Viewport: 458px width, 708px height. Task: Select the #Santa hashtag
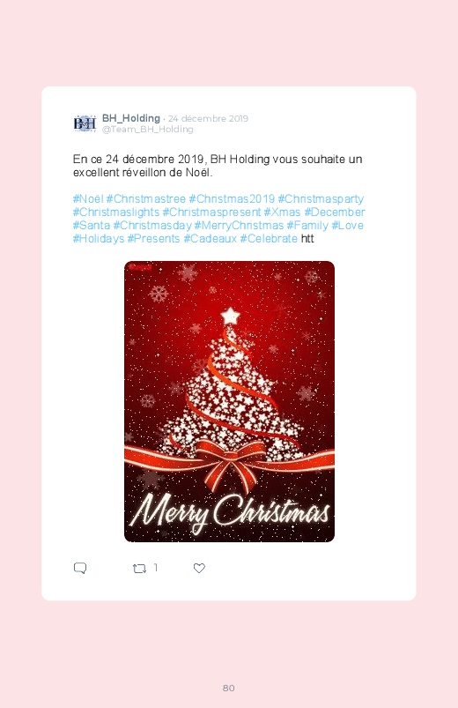click(x=91, y=226)
